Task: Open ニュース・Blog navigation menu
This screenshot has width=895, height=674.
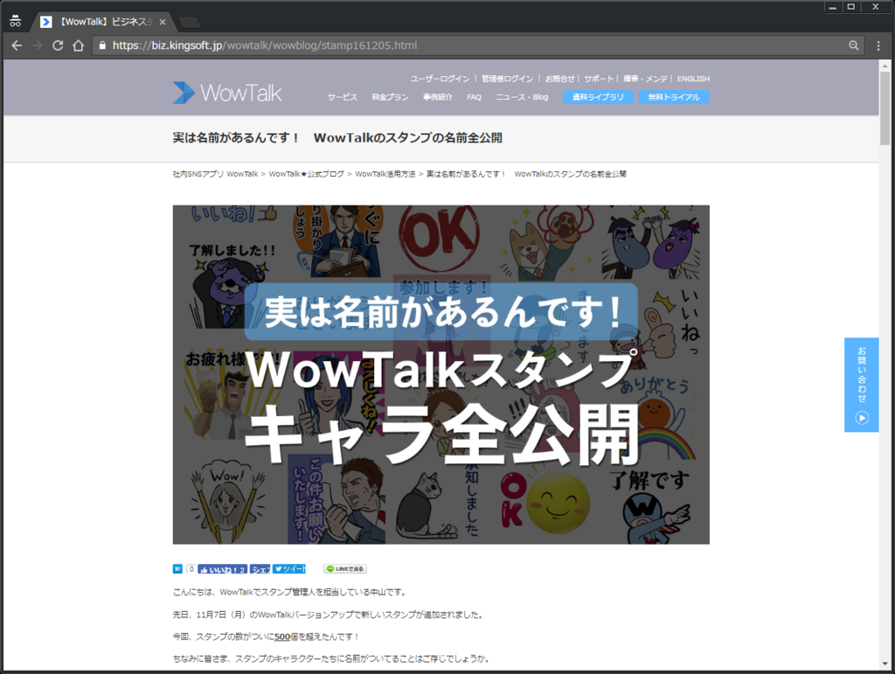Action: (x=522, y=97)
